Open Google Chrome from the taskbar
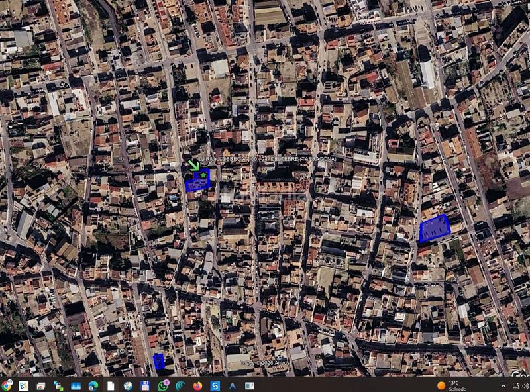Image resolution: width=530 pixels, height=392 pixels. coord(6,385)
